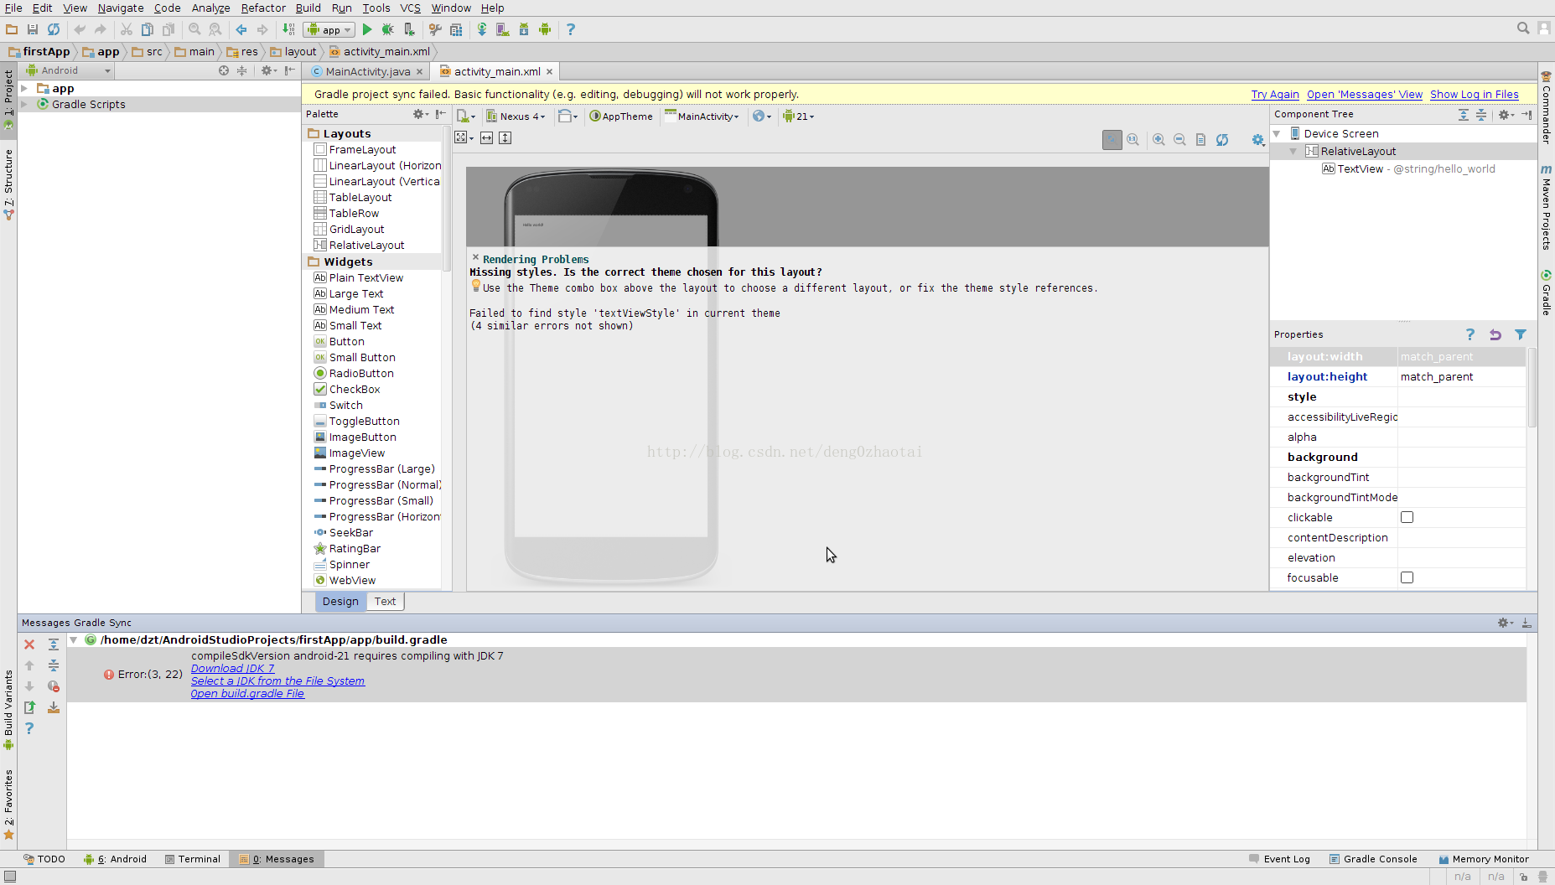Sync project with Gradle files icon

click(482, 29)
